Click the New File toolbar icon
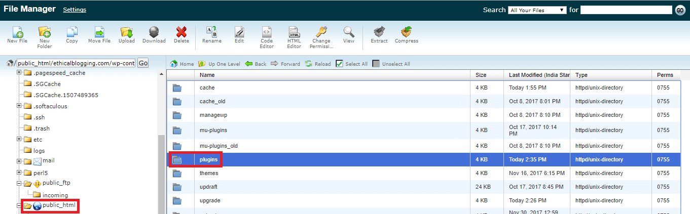The image size is (690, 214). pyautogui.click(x=17, y=35)
